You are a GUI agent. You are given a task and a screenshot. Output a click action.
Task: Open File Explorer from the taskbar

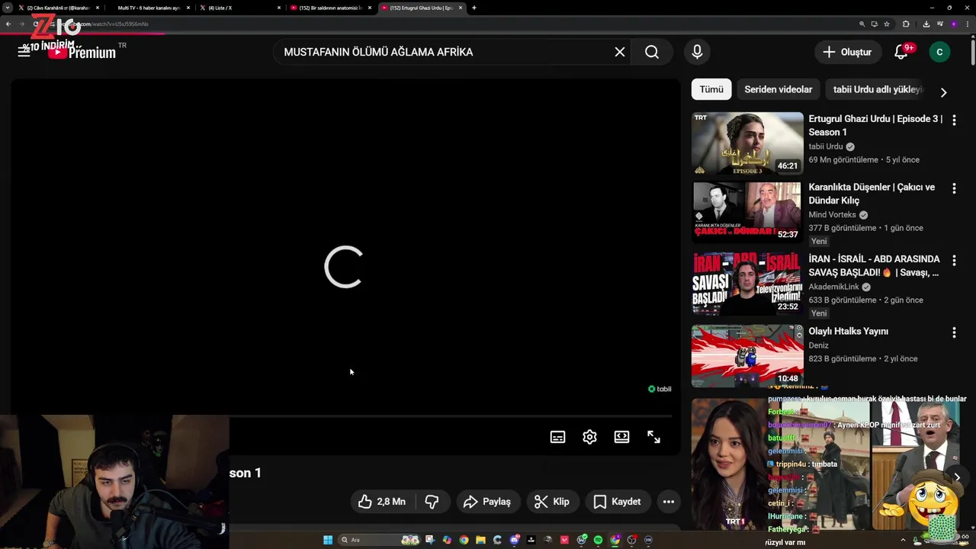tap(480, 540)
